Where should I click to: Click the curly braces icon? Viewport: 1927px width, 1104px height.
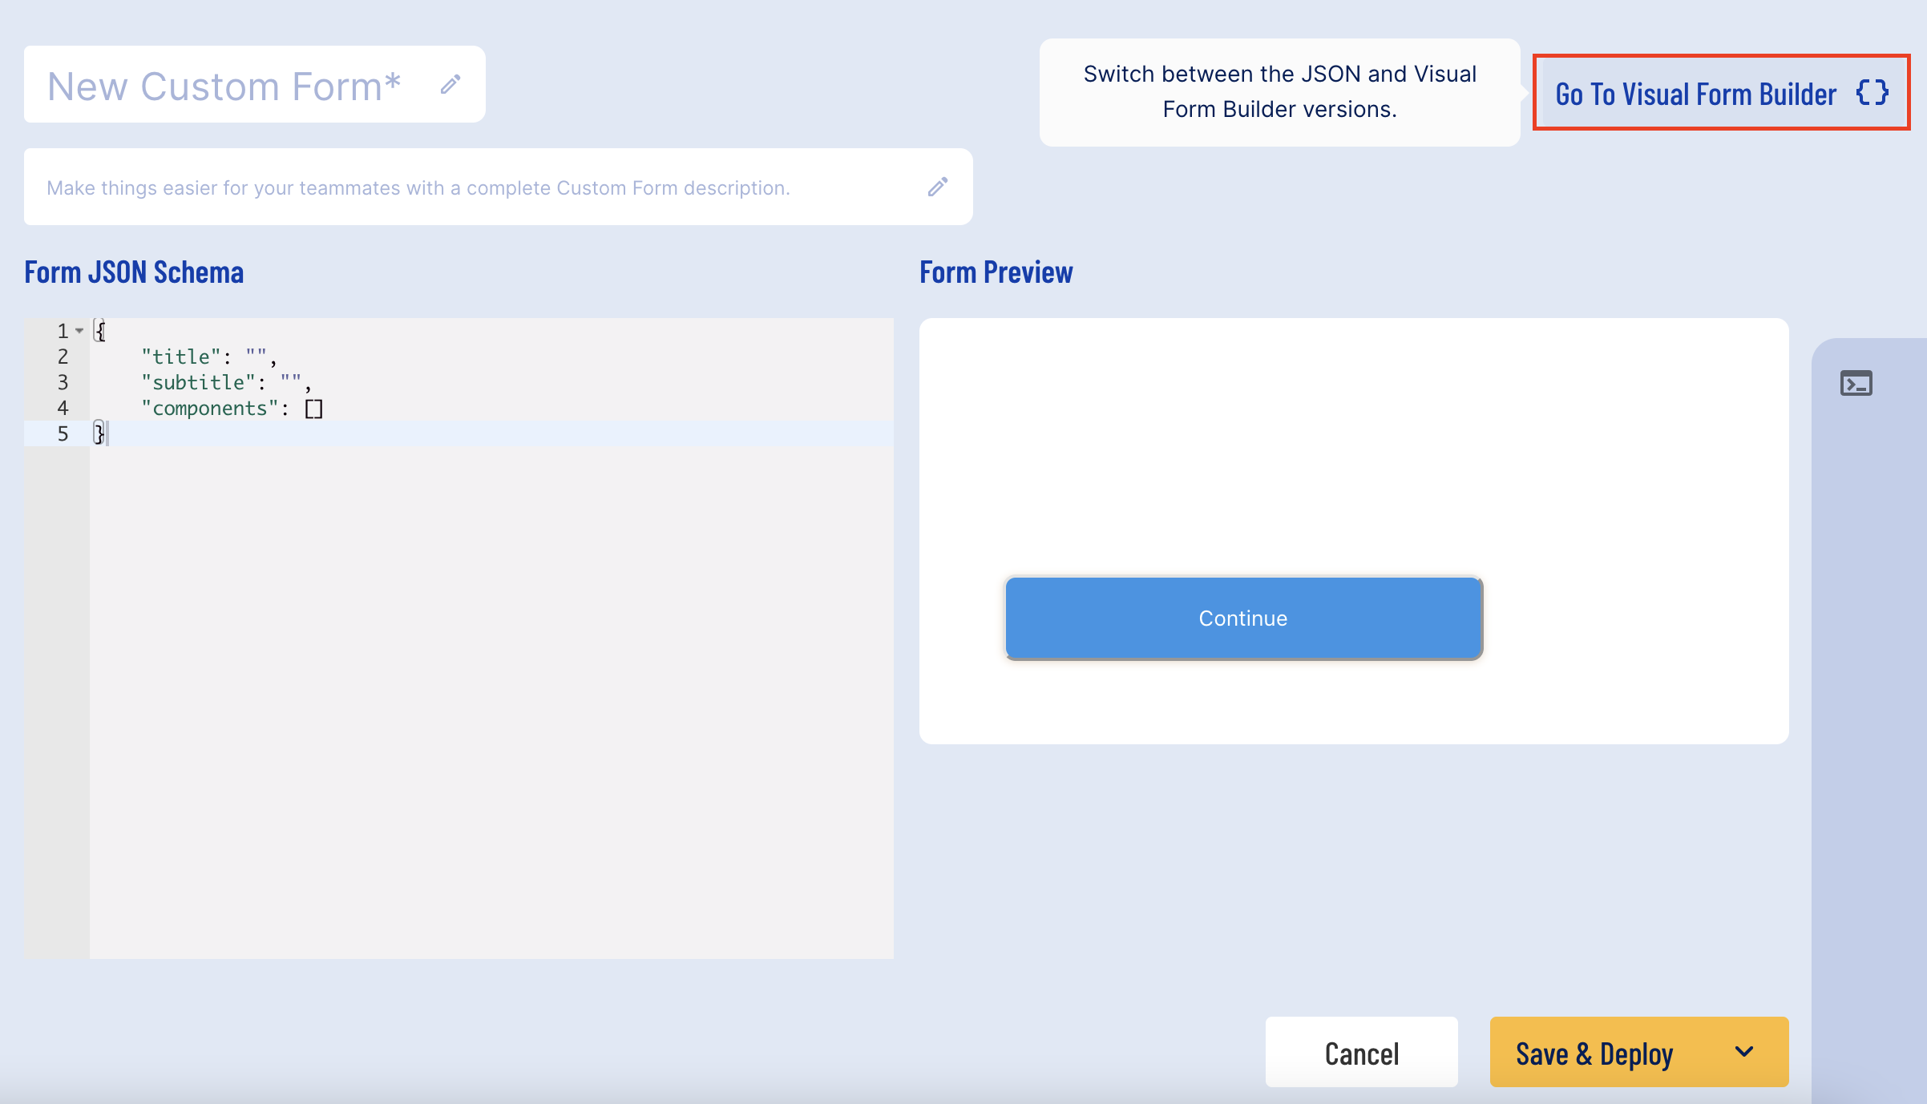click(1872, 93)
